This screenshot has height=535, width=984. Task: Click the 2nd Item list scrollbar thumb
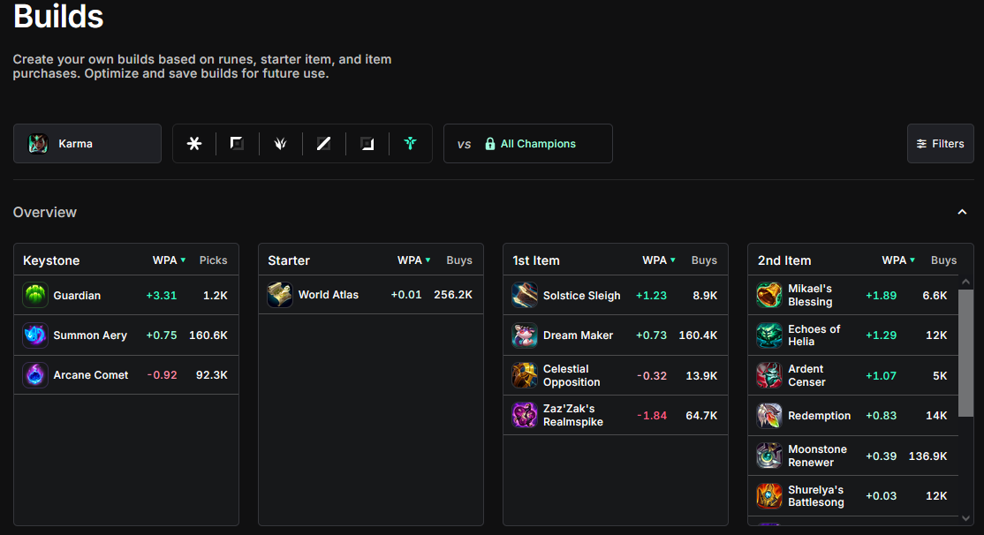[x=965, y=353]
